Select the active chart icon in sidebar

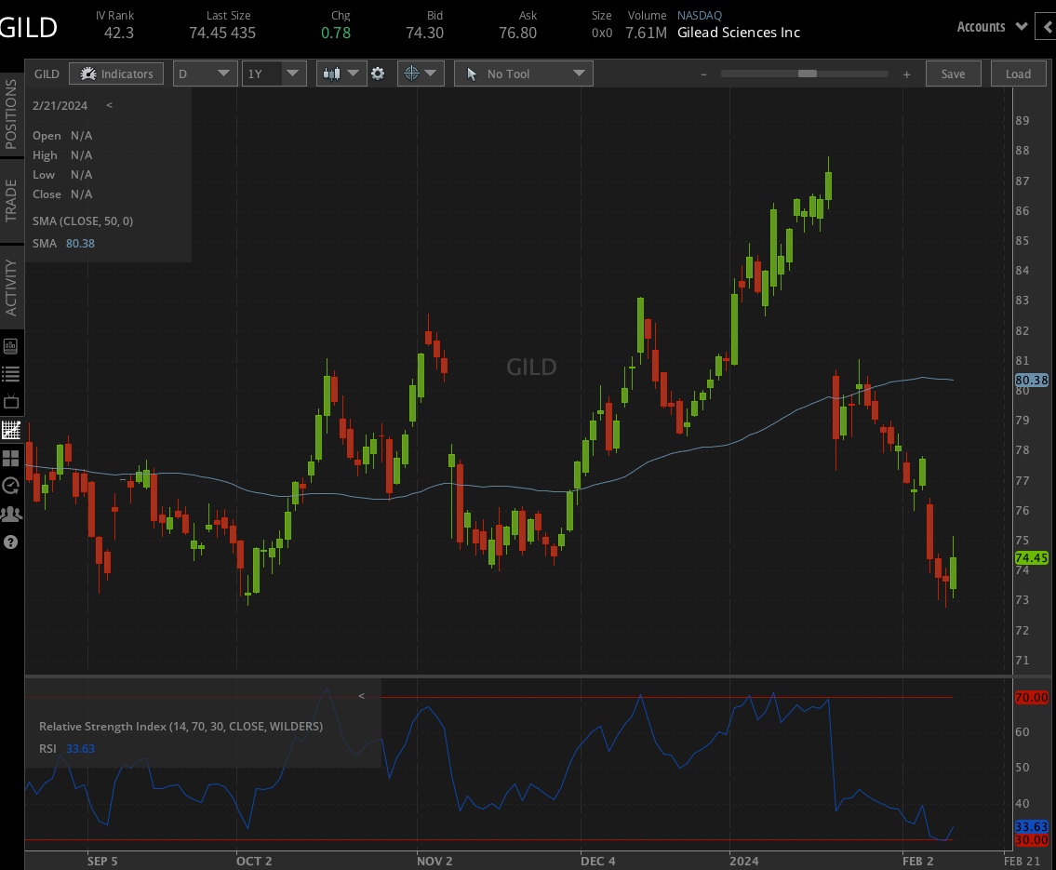tap(11, 430)
